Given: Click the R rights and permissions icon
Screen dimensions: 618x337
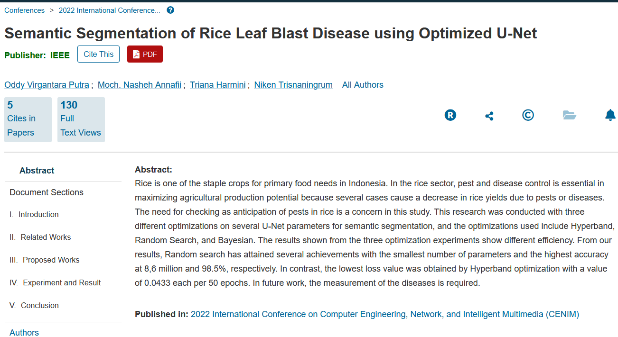Looking at the screenshot, I should point(450,115).
